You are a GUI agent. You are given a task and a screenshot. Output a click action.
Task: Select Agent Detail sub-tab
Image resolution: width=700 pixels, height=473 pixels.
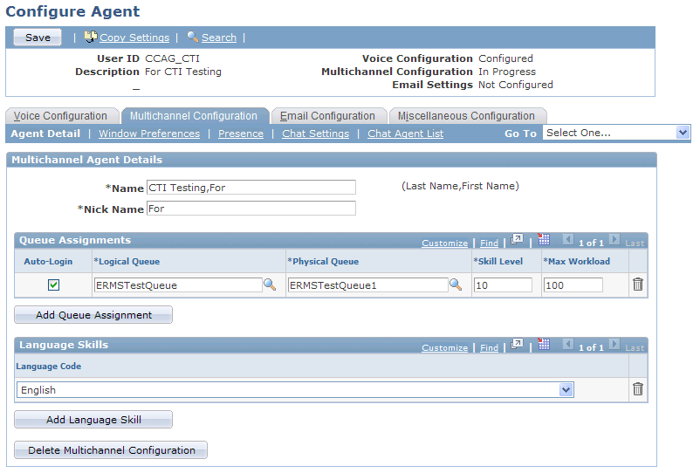45,134
